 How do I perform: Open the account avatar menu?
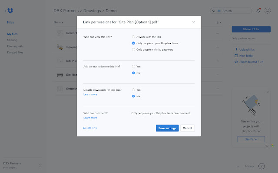click(268, 10)
